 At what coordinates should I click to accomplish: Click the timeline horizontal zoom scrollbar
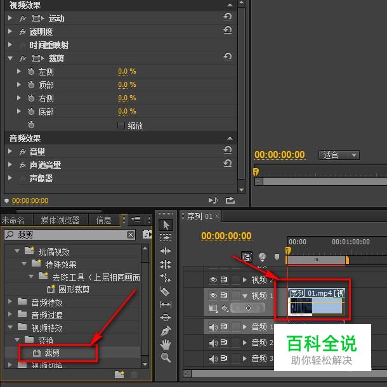coord(286,374)
